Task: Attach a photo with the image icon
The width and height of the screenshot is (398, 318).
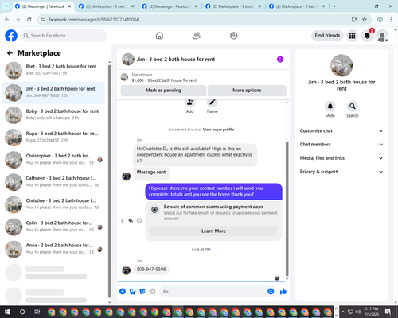Action: tap(132, 292)
